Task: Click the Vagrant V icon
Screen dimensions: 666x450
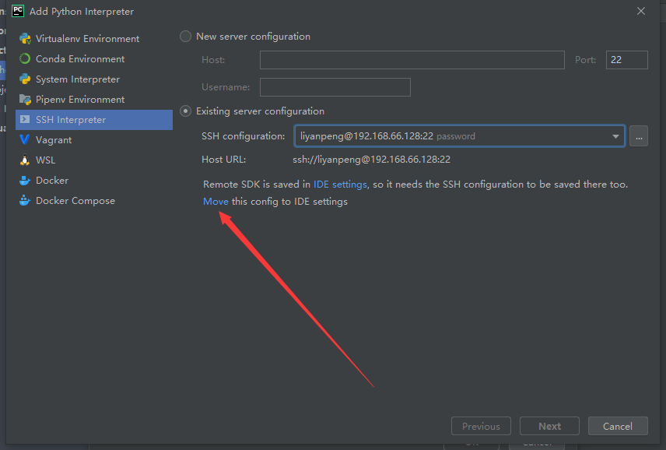Action: pyautogui.click(x=25, y=140)
